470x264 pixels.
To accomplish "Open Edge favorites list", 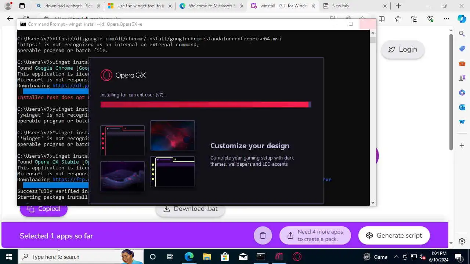I will click(x=398, y=19).
